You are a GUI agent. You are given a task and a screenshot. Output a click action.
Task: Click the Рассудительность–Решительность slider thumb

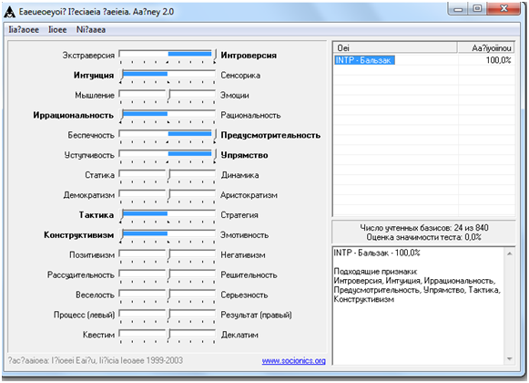[169, 274]
